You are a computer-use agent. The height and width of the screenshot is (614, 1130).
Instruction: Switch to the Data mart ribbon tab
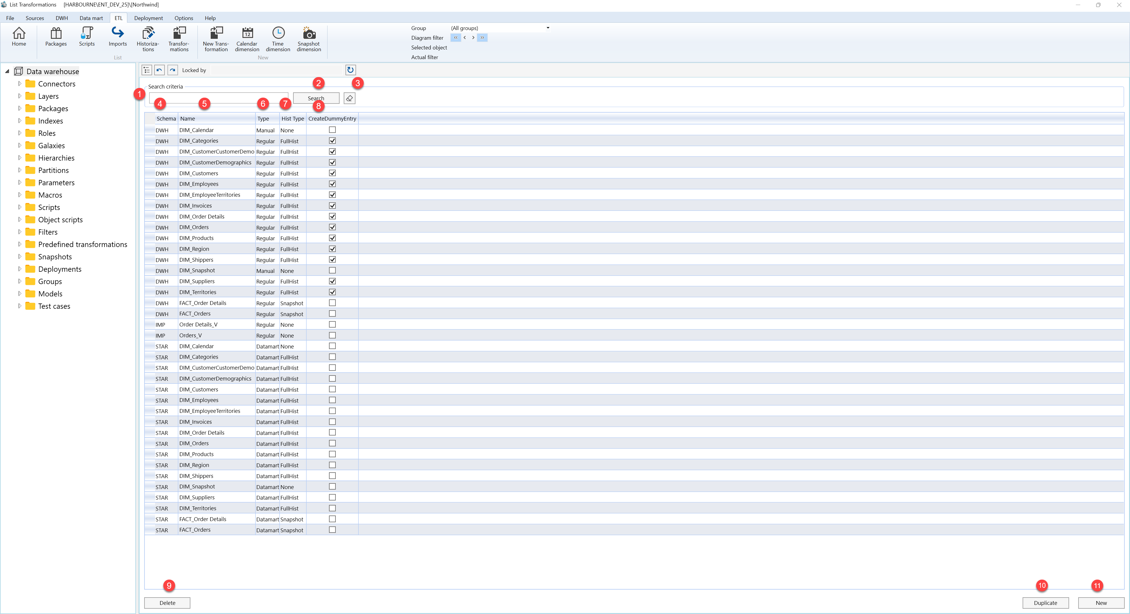coord(91,18)
